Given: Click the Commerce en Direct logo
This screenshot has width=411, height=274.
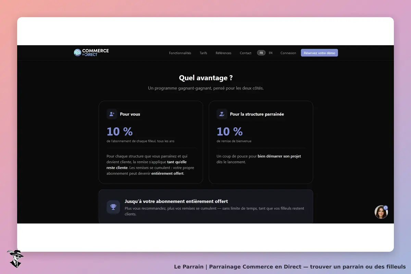Looking at the screenshot, I should [91, 52].
